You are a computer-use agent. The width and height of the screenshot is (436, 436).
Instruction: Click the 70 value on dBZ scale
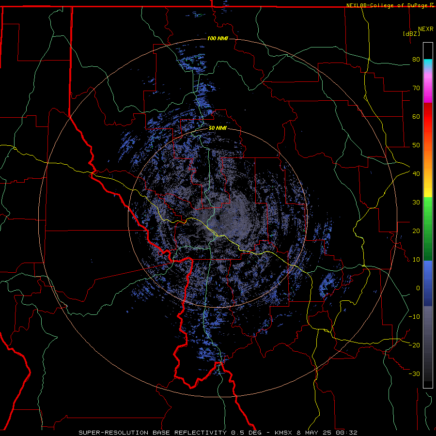(x=416, y=88)
